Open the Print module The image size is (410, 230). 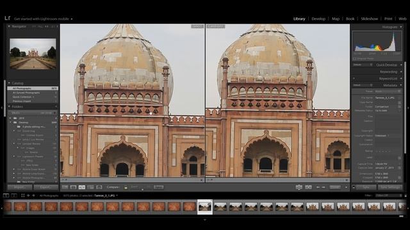[x=388, y=19]
